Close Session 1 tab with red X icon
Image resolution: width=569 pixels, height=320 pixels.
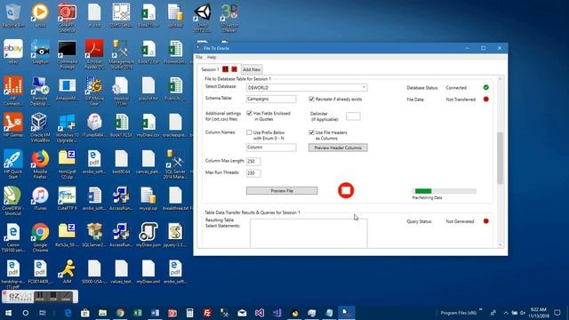pyautogui.click(x=234, y=69)
